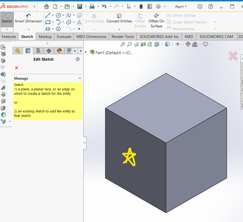
Task: Expand the Part1 (Default) tree node
Action: [x=86, y=52]
